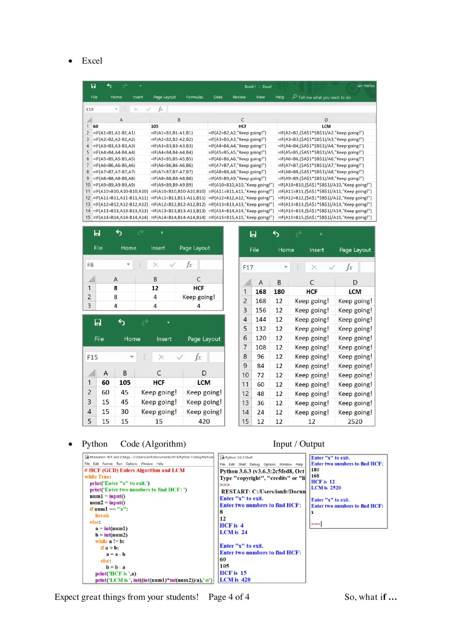
Task: Open Customize Quick Access arrow in F15 window
Action: coord(168,322)
